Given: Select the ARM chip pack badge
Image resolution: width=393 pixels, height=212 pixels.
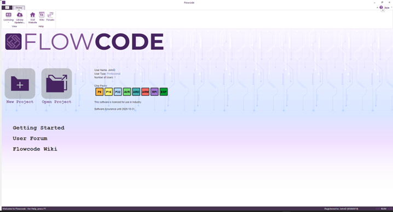Looking at the screenshot, I should [x=145, y=92].
